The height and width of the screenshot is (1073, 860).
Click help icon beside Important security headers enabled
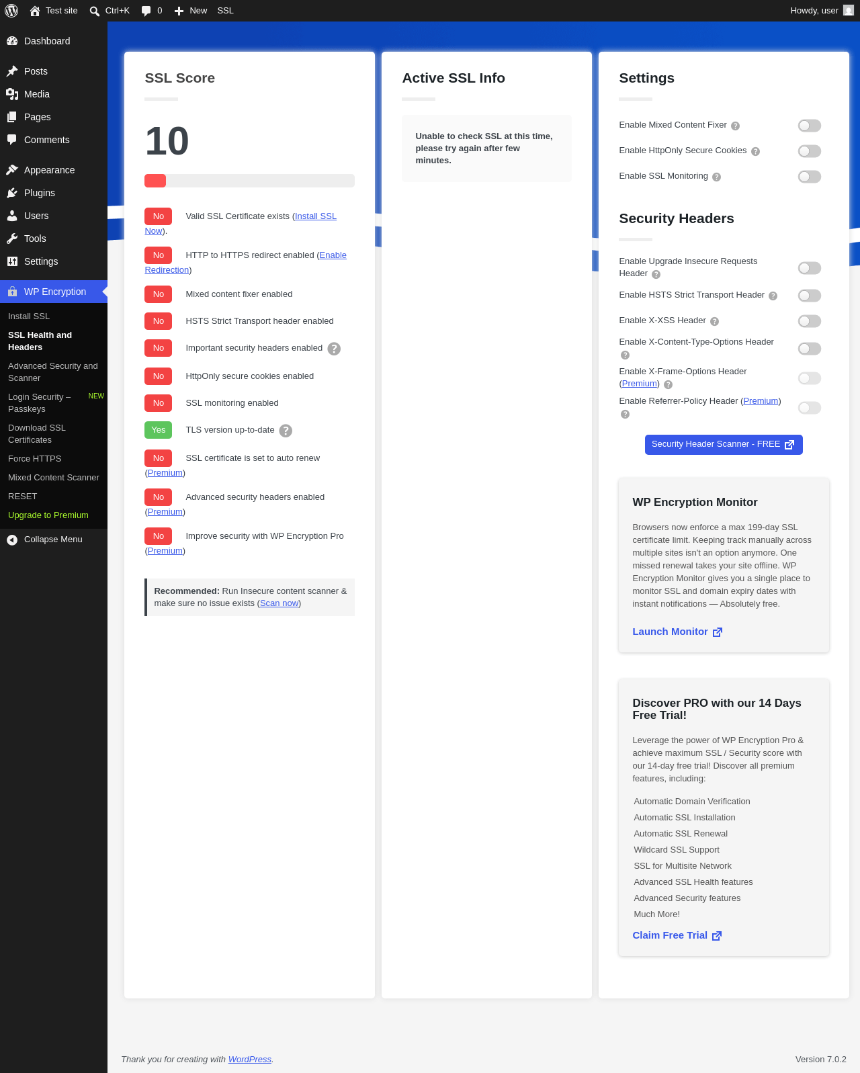coord(334,349)
